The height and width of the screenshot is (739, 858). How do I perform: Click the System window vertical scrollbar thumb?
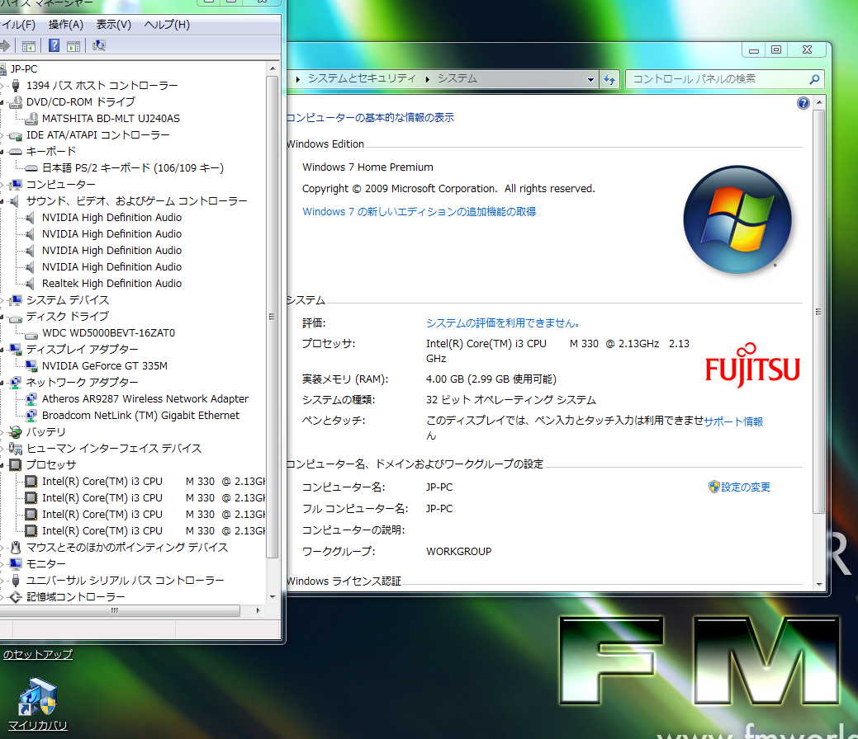pyautogui.click(x=819, y=312)
